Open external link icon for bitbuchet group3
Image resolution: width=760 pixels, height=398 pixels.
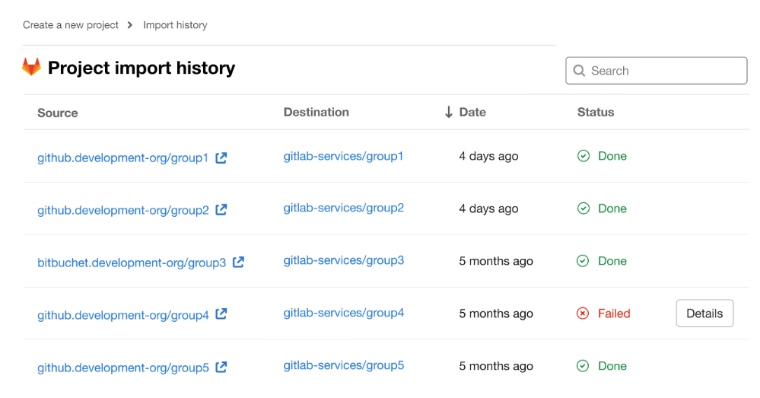coord(238,263)
